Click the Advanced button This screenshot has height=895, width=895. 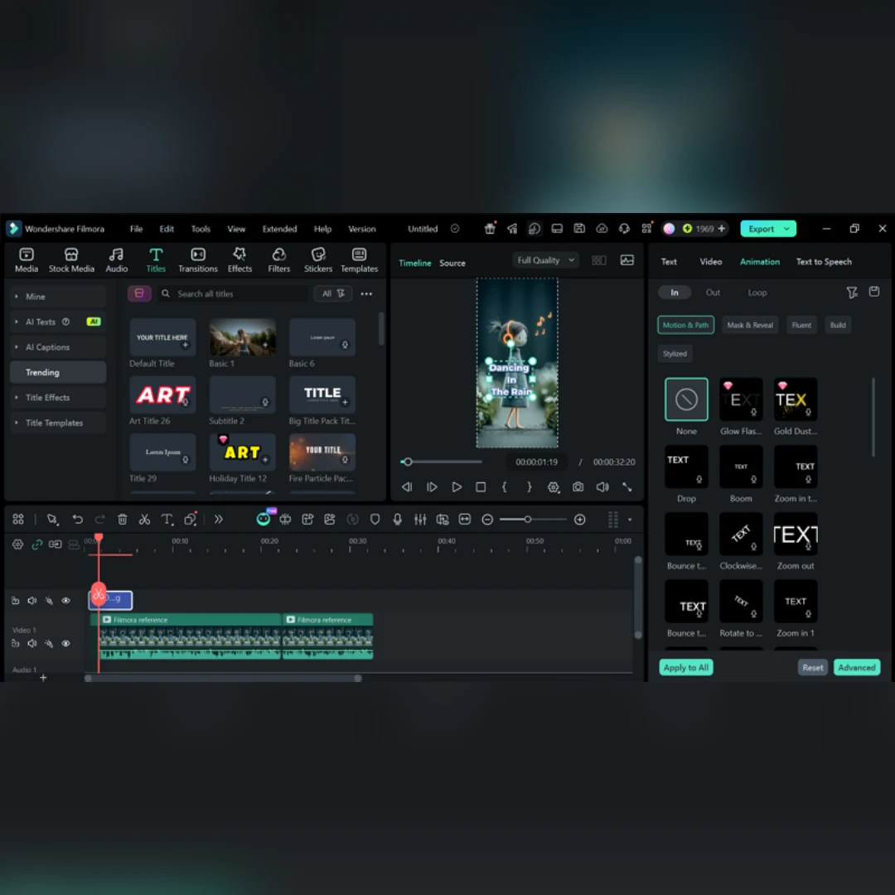(x=856, y=667)
